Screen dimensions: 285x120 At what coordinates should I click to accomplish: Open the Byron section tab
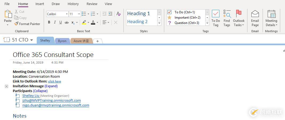(62, 41)
